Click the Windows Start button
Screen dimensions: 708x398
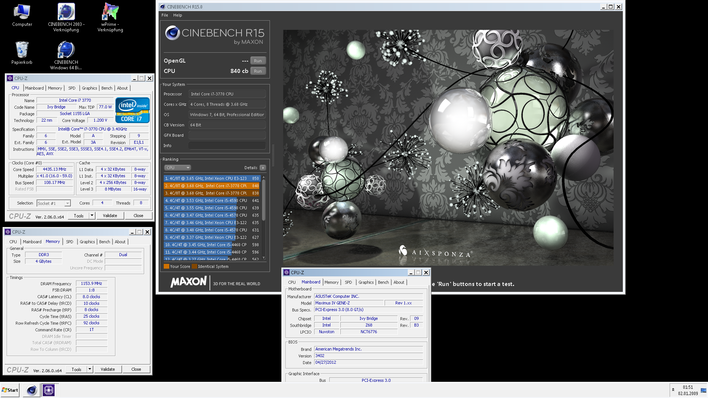click(x=10, y=390)
